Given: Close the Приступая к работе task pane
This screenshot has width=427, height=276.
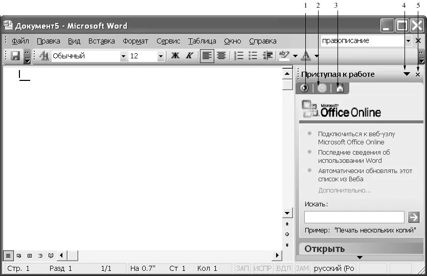Looking at the screenshot, I should pos(418,74).
